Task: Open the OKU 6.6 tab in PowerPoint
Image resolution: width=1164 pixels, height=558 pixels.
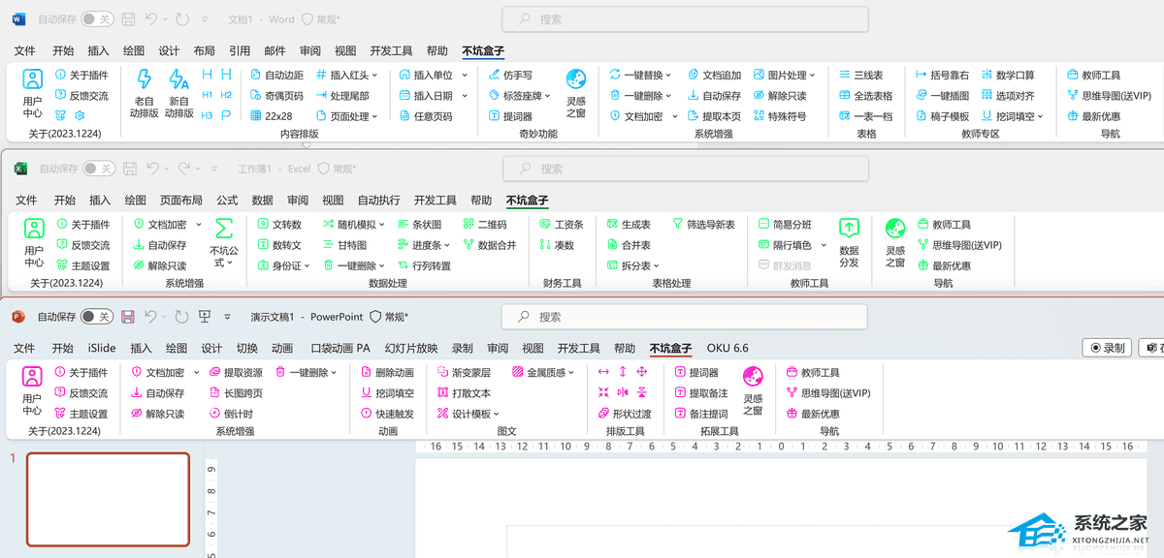Action: [727, 349]
